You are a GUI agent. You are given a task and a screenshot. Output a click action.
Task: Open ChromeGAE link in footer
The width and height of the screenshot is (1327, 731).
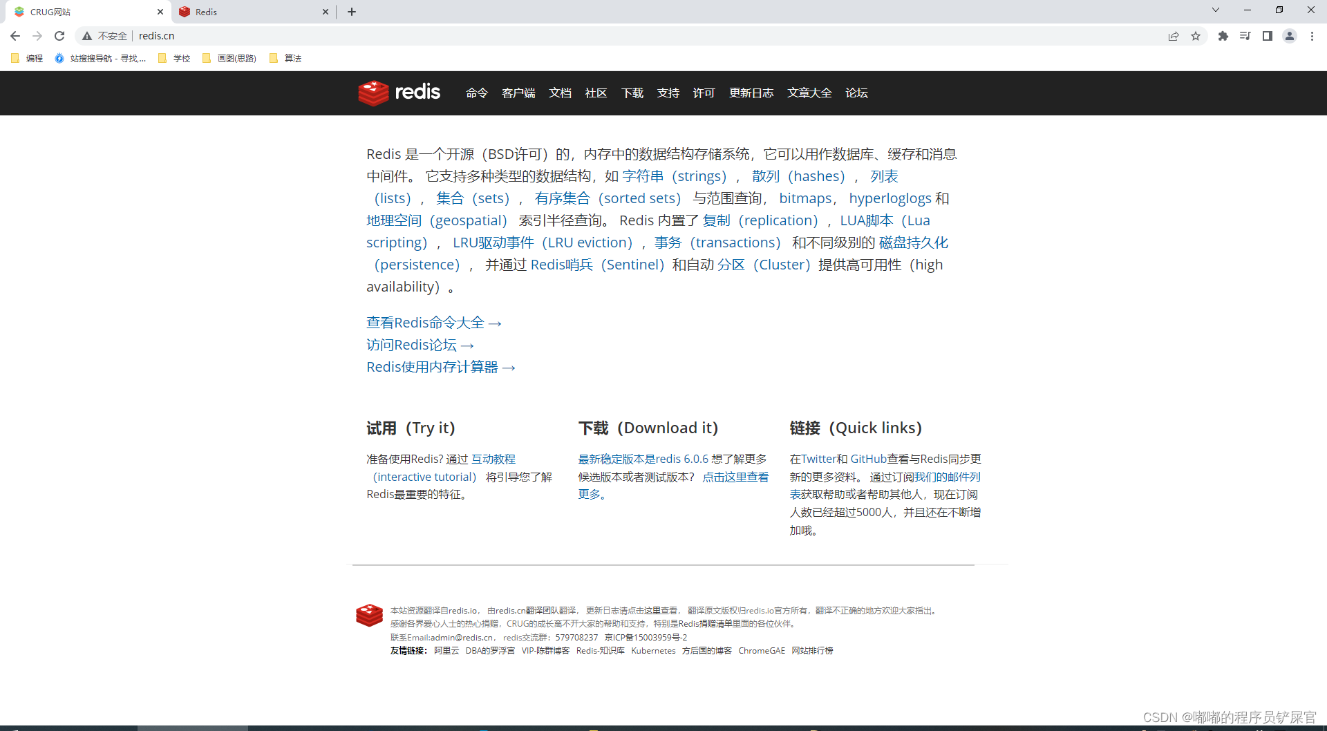click(762, 651)
